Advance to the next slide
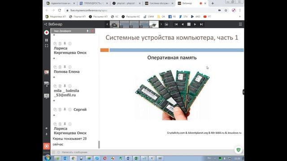The height and width of the screenshot is (161, 287). (195, 24)
